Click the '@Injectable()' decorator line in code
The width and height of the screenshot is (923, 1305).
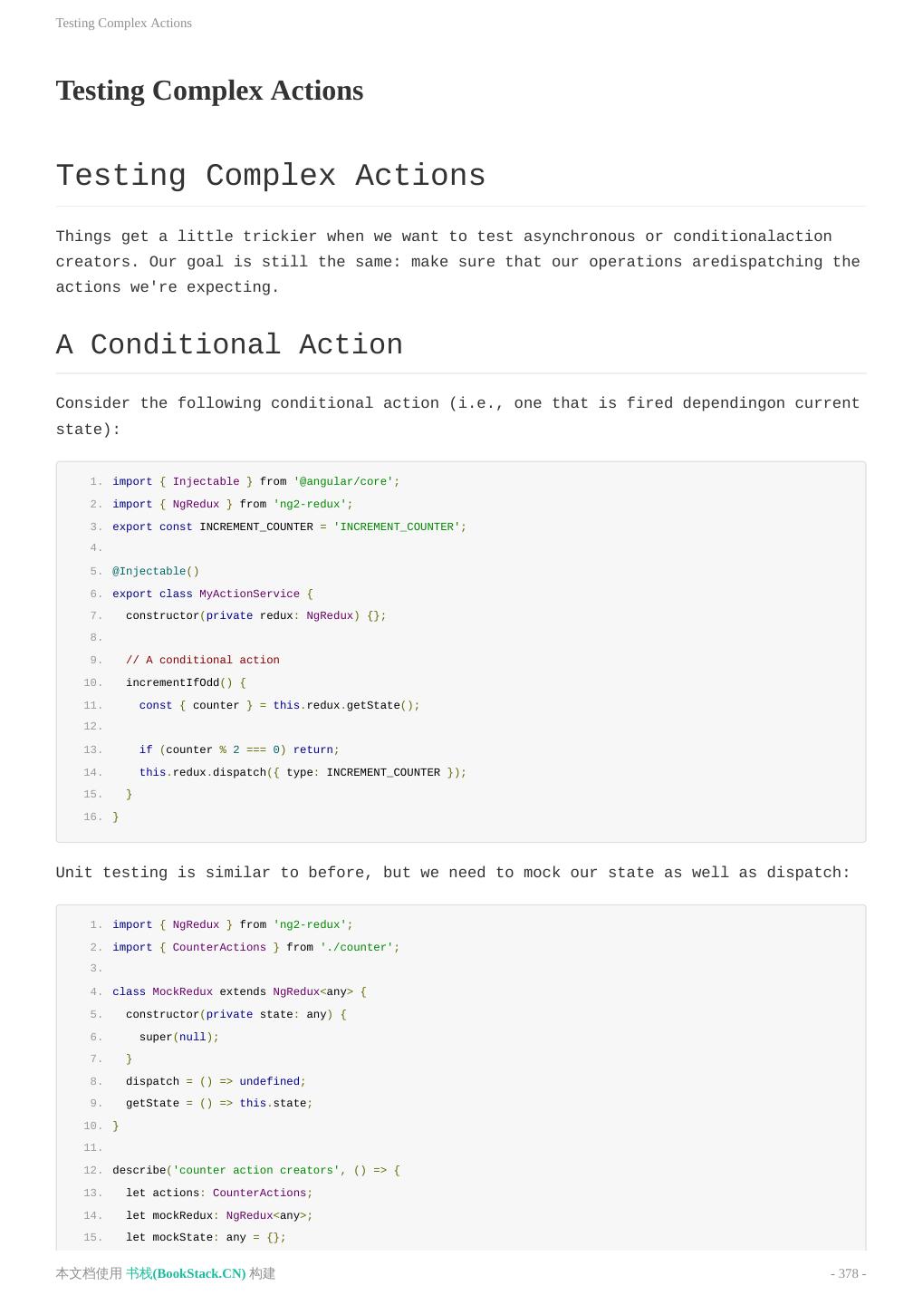(156, 571)
